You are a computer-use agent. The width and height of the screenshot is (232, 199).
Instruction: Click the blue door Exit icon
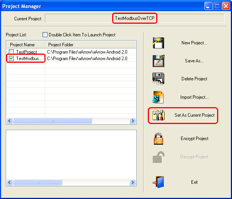point(158,182)
